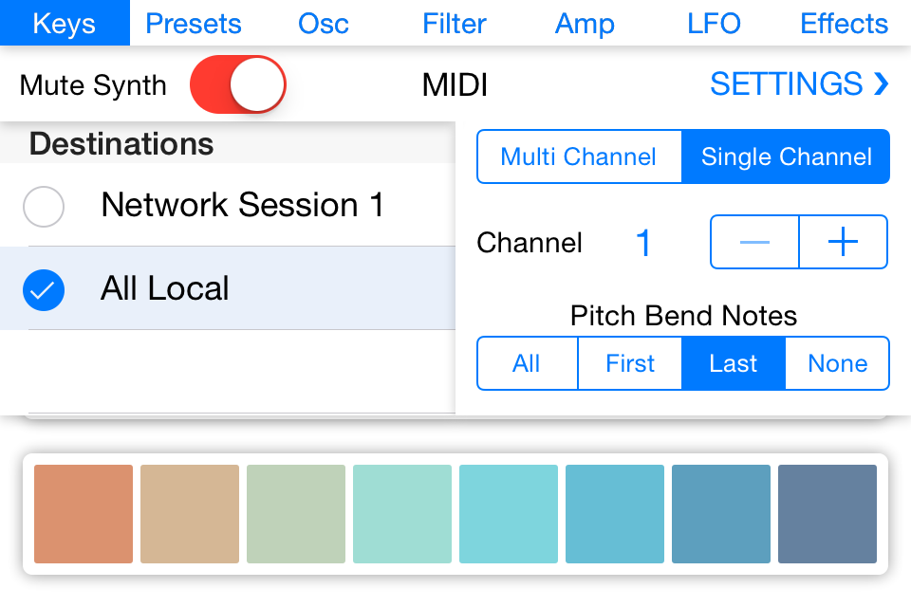911x607 pixels.
Task: Open the Amp tab
Action: click(585, 23)
